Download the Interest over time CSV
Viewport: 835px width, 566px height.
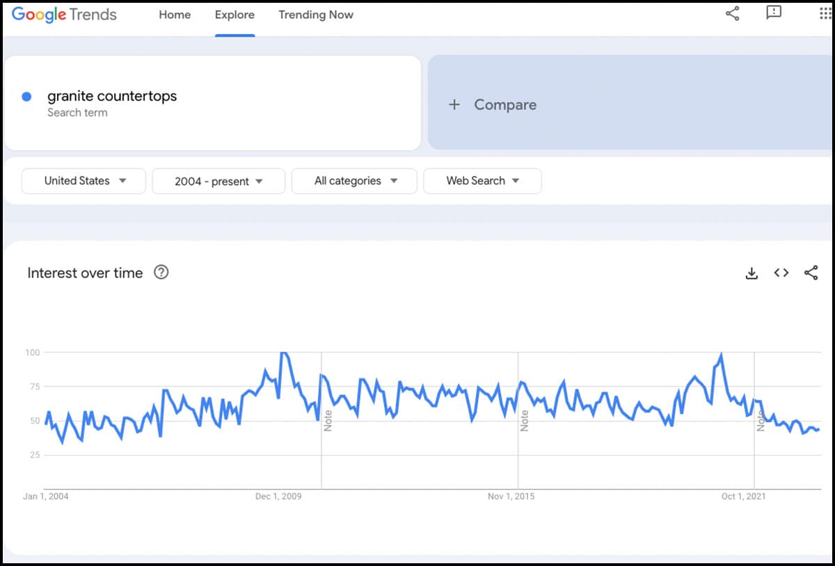click(x=751, y=273)
